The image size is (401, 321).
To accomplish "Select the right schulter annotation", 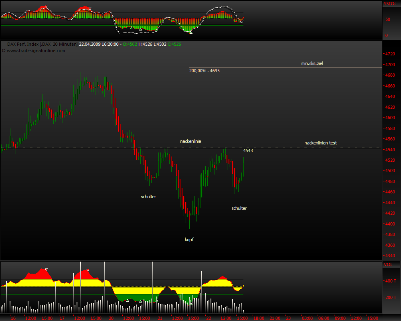I will 239,208.
